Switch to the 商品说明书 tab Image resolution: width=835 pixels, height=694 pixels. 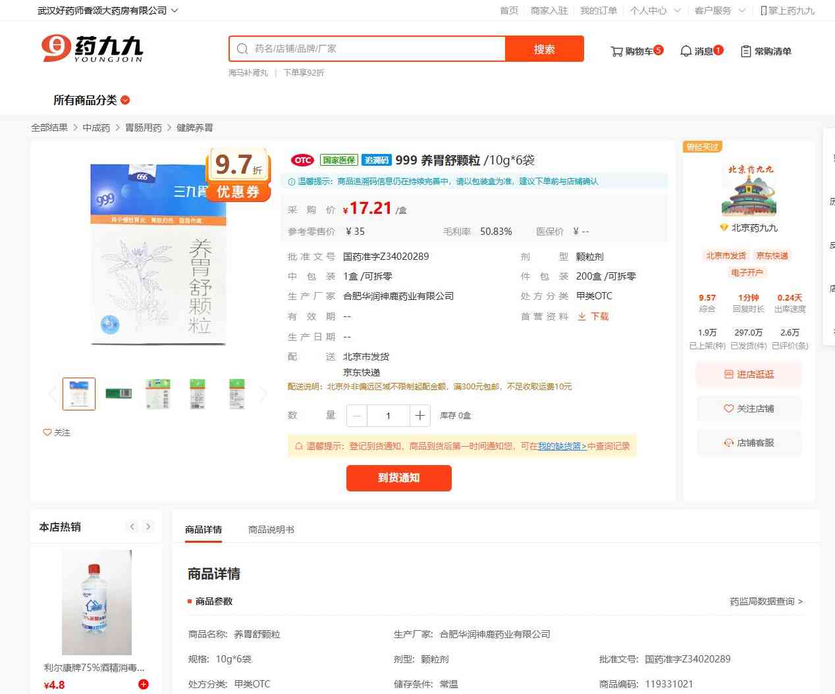(x=271, y=530)
